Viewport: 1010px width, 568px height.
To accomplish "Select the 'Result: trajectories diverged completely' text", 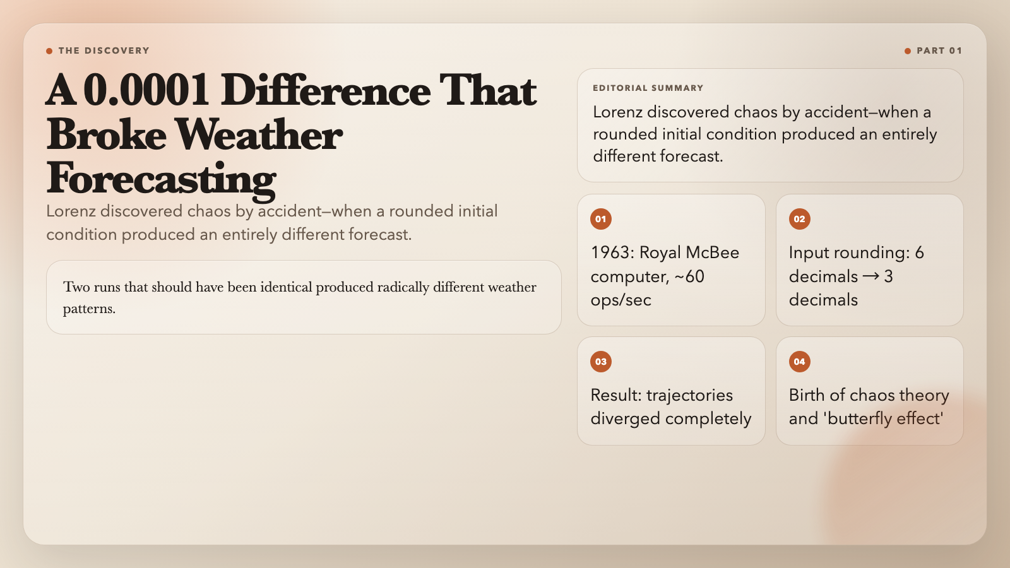I will click(671, 407).
